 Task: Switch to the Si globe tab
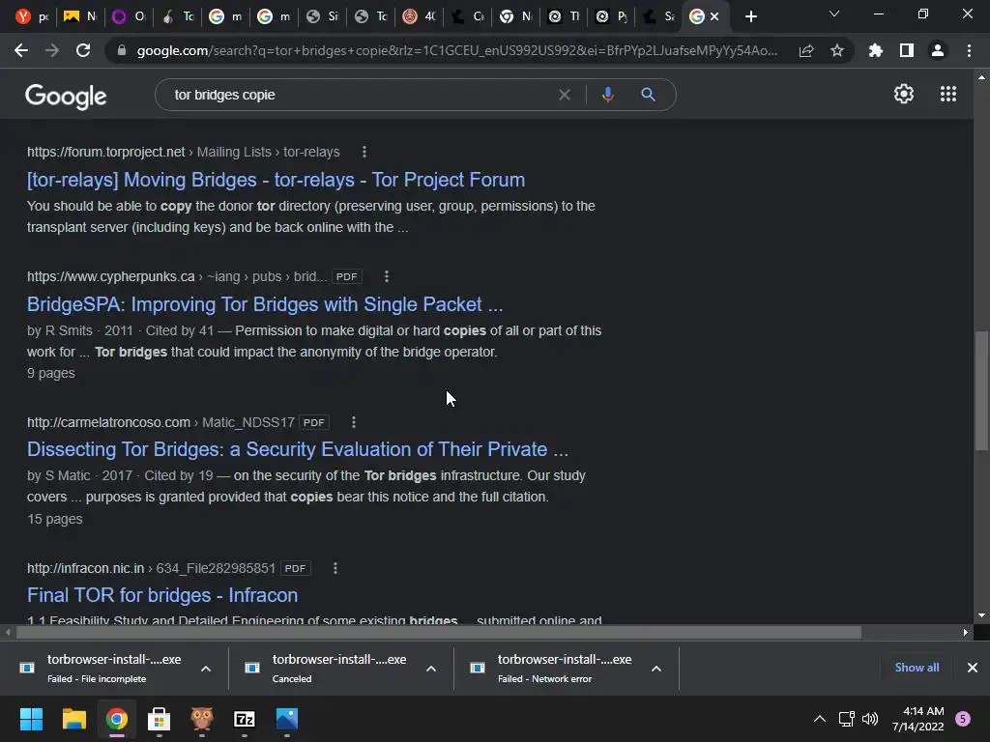[x=322, y=17]
